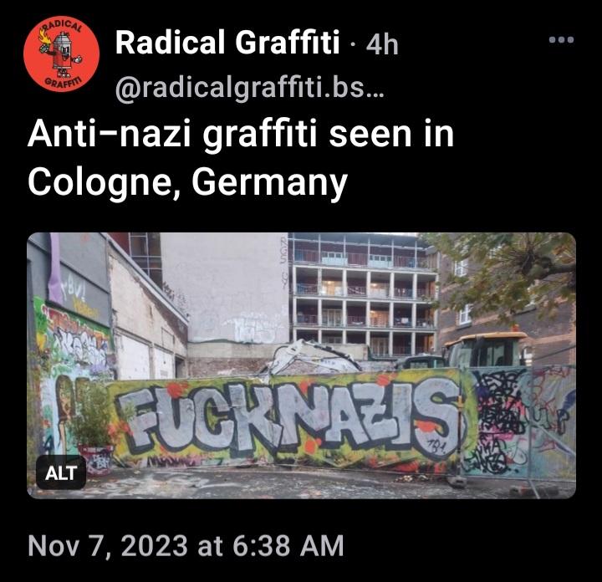
Task: Click the spray can mascot in avatar
Action: [x=61, y=54]
